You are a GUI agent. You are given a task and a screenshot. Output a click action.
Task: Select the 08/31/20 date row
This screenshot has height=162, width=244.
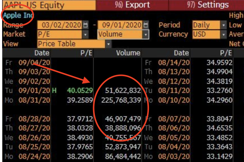pos(34,100)
